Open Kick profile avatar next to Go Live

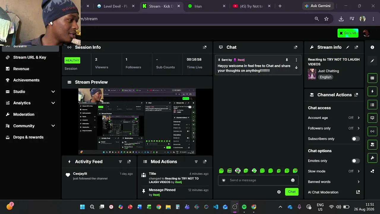pyautogui.click(x=366, y=33)
